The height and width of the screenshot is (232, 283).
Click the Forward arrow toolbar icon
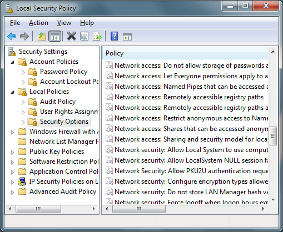[x=24, y=36]
